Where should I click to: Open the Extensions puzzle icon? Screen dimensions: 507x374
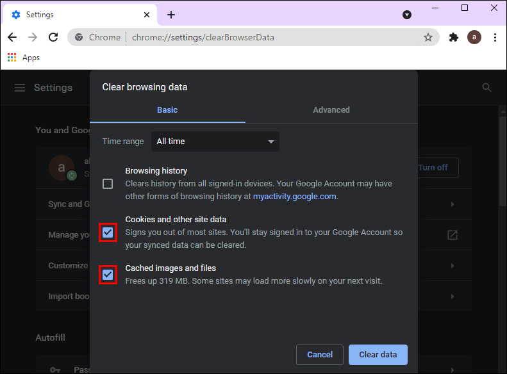(x=454, y=38)
